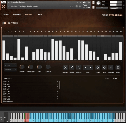Click the MODE staircase icon
The width and height of the screenshot is (126, 123).
click(x=72, y=68)
